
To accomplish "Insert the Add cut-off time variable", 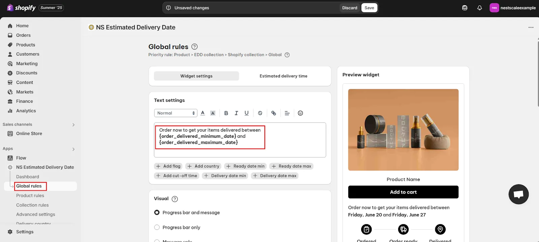I will click(177, 176).
